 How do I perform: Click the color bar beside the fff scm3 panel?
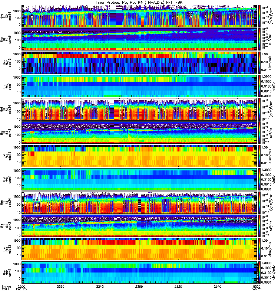tap(259, 226)
